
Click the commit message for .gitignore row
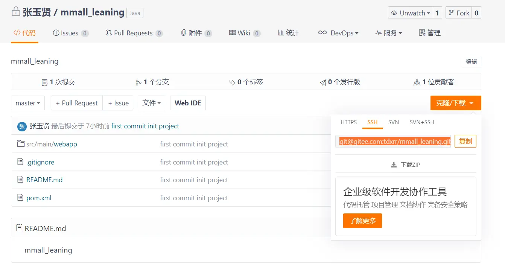tap(194, 162)
